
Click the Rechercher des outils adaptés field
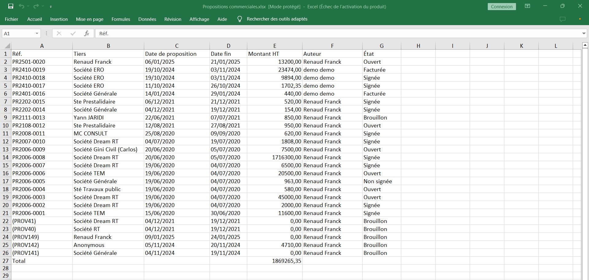[277, 19]
